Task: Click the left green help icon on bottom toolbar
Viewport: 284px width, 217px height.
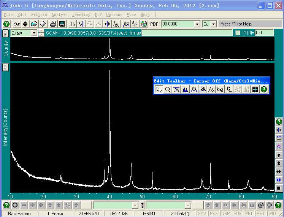Action: click(x=6, y=205)
